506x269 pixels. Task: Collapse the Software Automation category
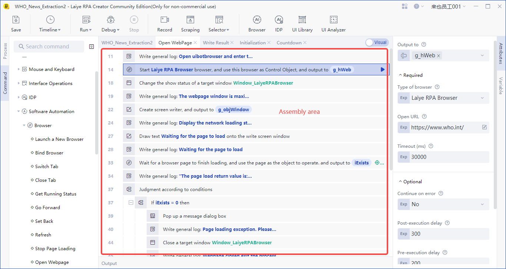click(19, 112)
